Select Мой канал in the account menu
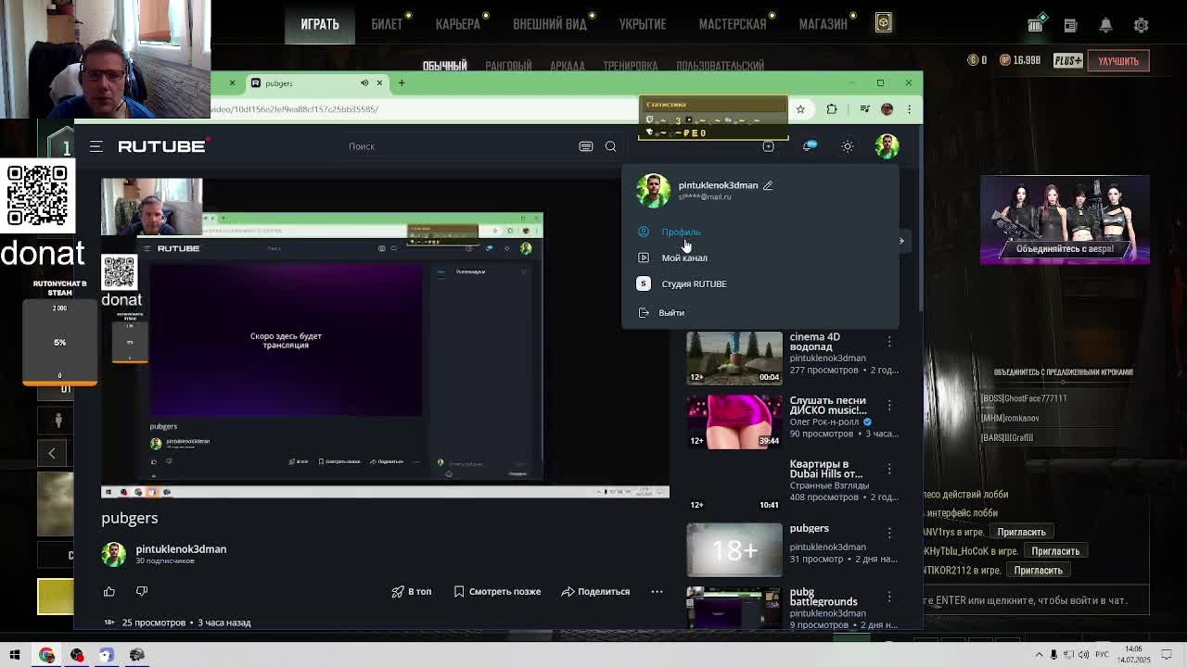The width and height of the screenshot is (1187, 667). [x=684, y=258]
